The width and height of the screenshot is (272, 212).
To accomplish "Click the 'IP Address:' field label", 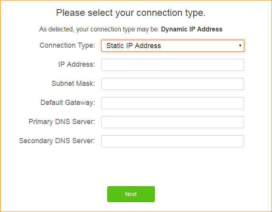I will [x=77, y=64].
